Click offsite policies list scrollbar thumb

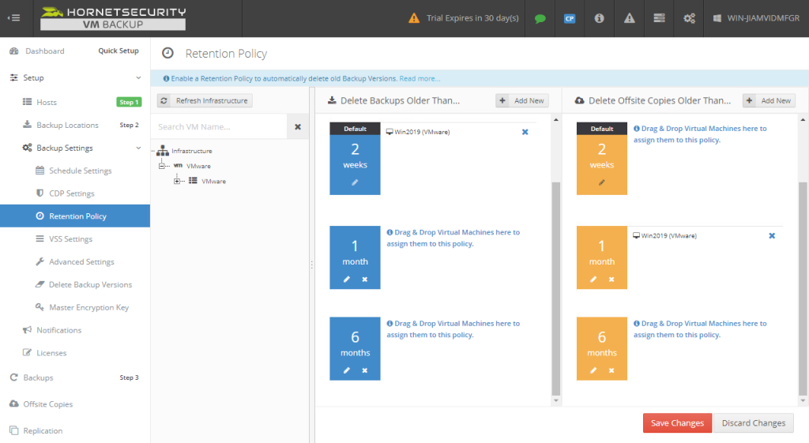[x=803, y=288]
